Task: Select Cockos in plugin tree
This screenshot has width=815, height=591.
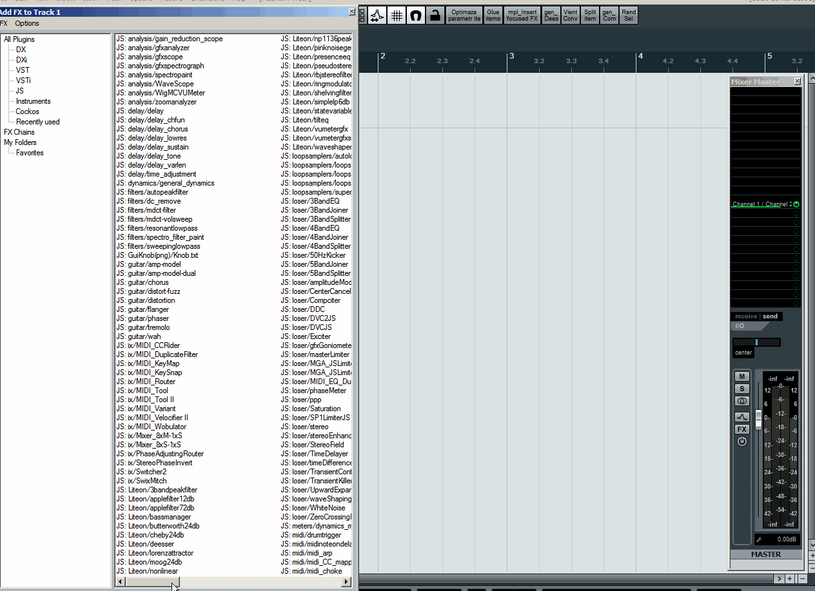Action: click(x=28, y=111)
